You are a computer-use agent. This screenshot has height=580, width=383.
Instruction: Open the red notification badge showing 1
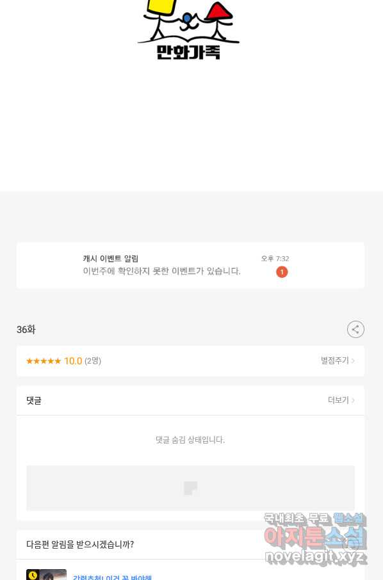282,272
